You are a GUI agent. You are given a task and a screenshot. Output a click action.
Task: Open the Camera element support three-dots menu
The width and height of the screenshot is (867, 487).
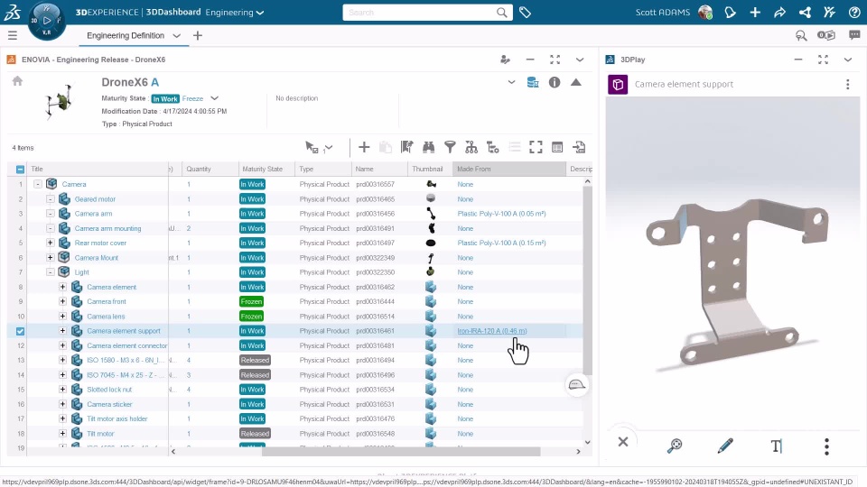click(x=847, y=85)
